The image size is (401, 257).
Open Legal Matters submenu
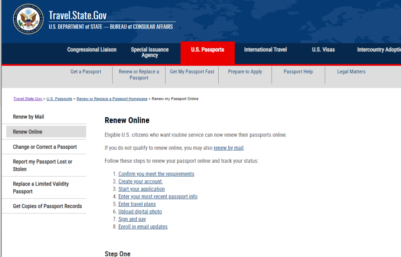(x=351, y=72)
